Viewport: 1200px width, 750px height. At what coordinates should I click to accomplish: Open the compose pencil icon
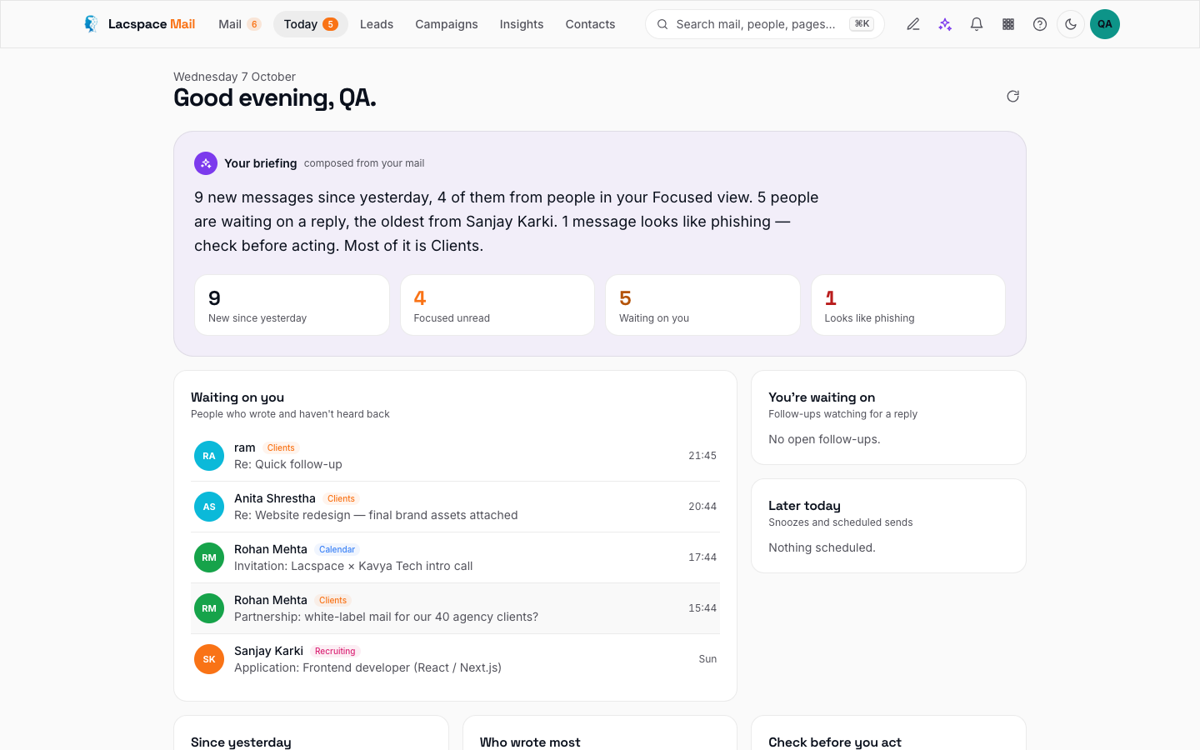(x=913, y=24)
